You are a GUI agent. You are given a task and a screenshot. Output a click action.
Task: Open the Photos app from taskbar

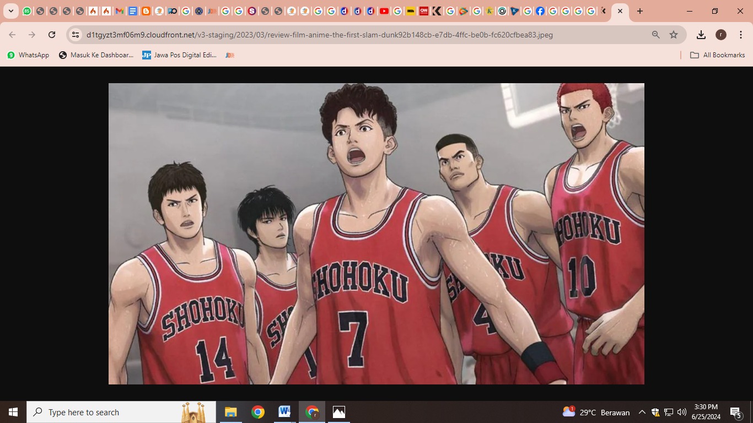coord(339,412)
